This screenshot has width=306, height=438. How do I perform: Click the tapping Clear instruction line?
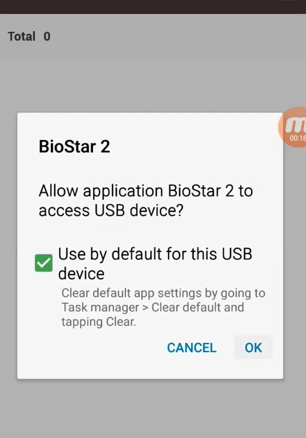point(99,322)
